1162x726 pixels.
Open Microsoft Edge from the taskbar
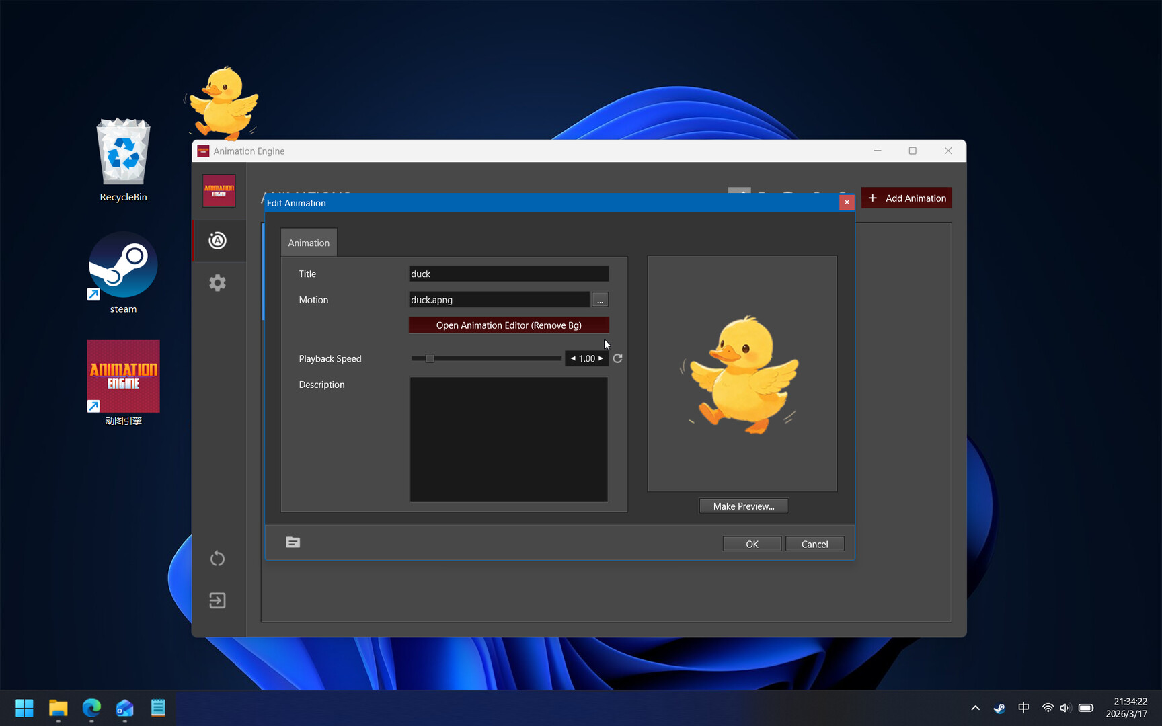click(x=91, y=708)
